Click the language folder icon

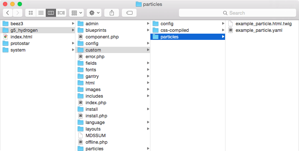pyautogui.click(x=81, y=122)
